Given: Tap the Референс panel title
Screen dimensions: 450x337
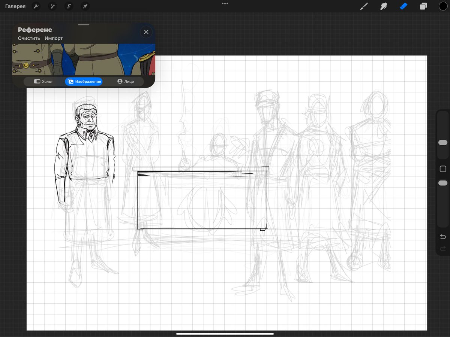Looking at the screenshot, I should [35, 30].
